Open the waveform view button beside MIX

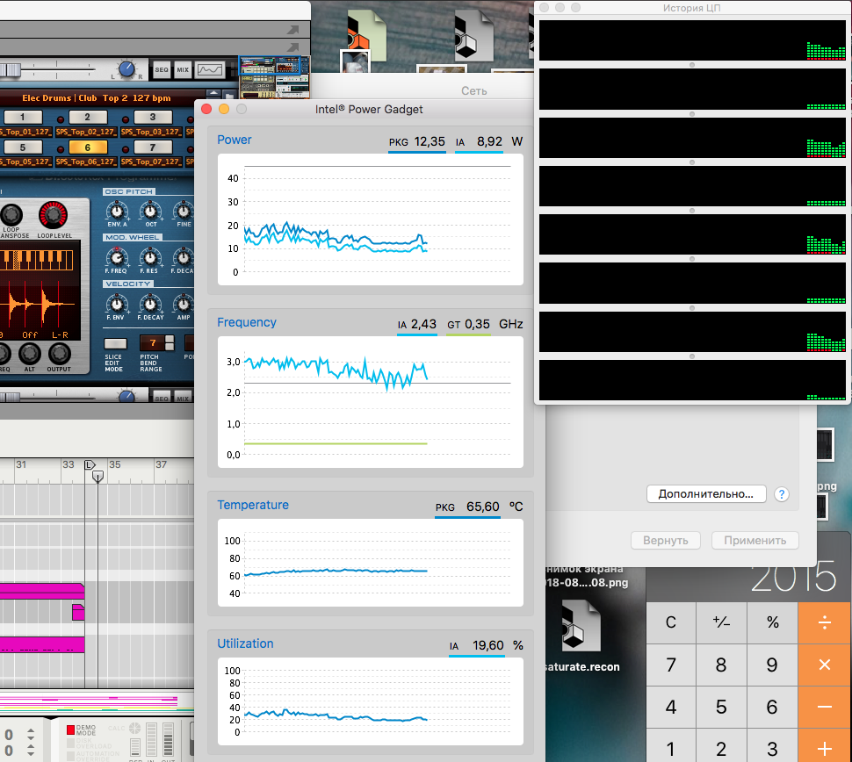(x=210, y=69)
